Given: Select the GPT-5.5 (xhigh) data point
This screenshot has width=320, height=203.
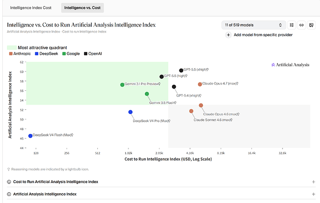Looking at the screenshot, I should (x=181, y=70).
